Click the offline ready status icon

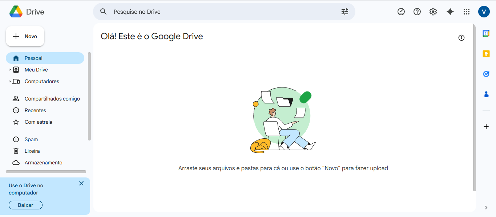point(401,12)
